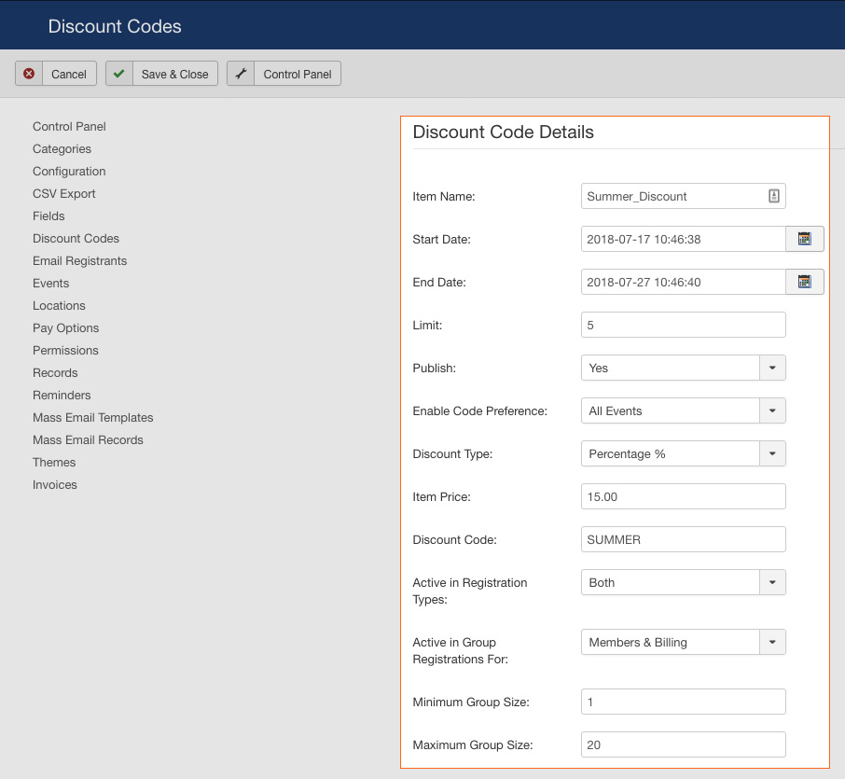Click the Control Panel toolbar button
Image resolution: width=845 pixels, height=779 pixels.
pyautogui.click(x=284, y=74)
